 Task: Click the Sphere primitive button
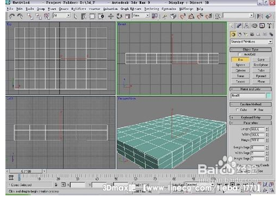240,65
